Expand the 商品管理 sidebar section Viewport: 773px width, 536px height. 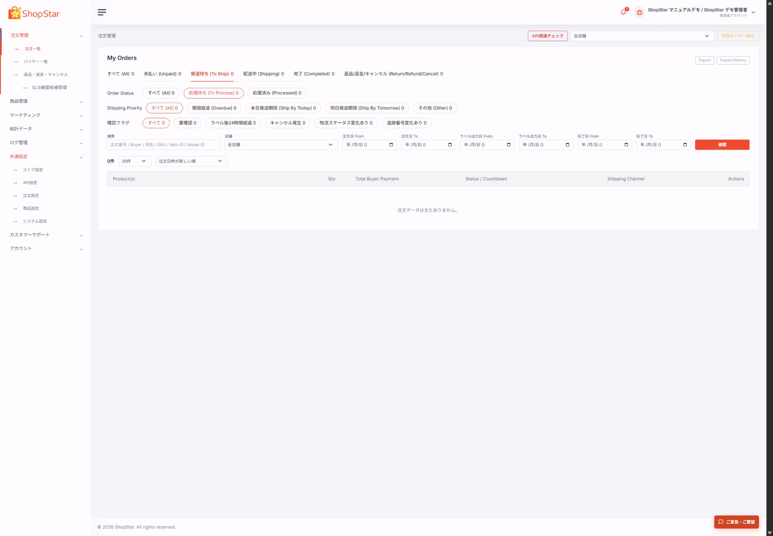pos(46,101)
